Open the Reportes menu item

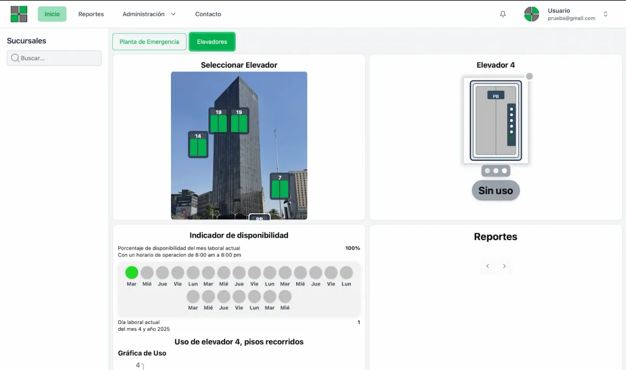pos(91,14)
